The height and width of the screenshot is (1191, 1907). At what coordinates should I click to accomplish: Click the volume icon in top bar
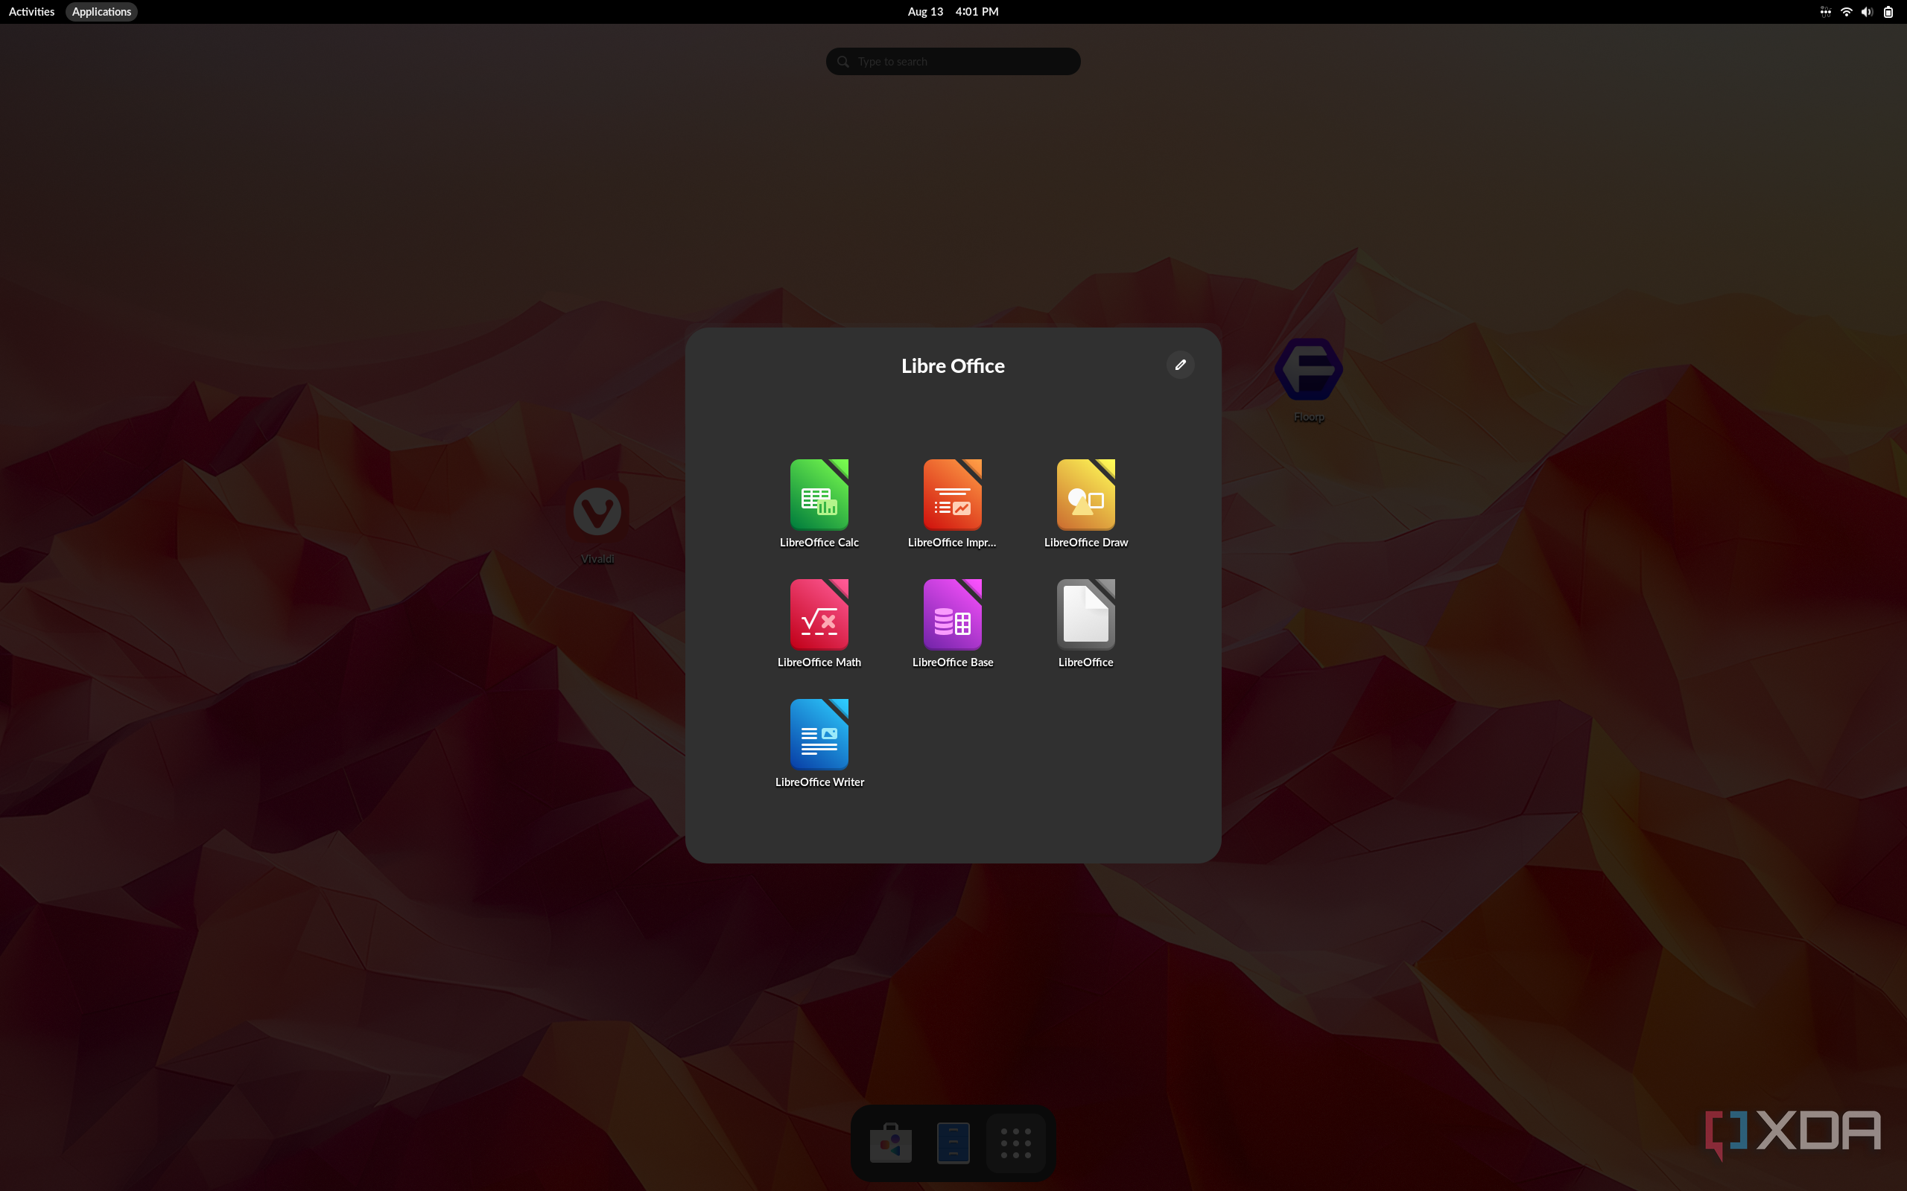coord(1866,12)
